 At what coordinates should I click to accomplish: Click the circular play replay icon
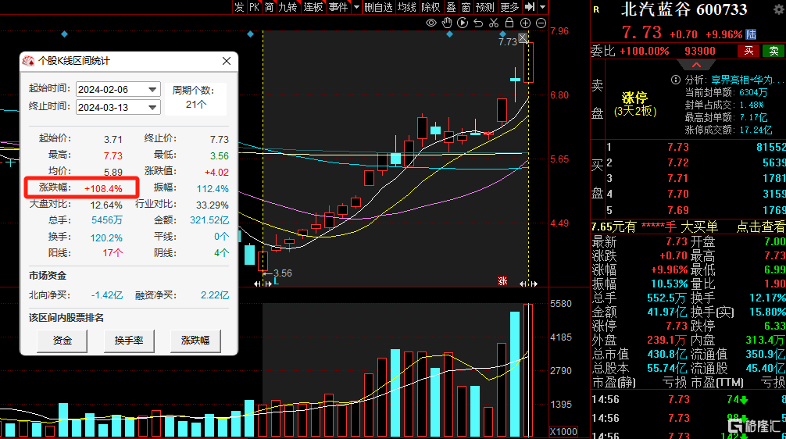click(463, 23)
